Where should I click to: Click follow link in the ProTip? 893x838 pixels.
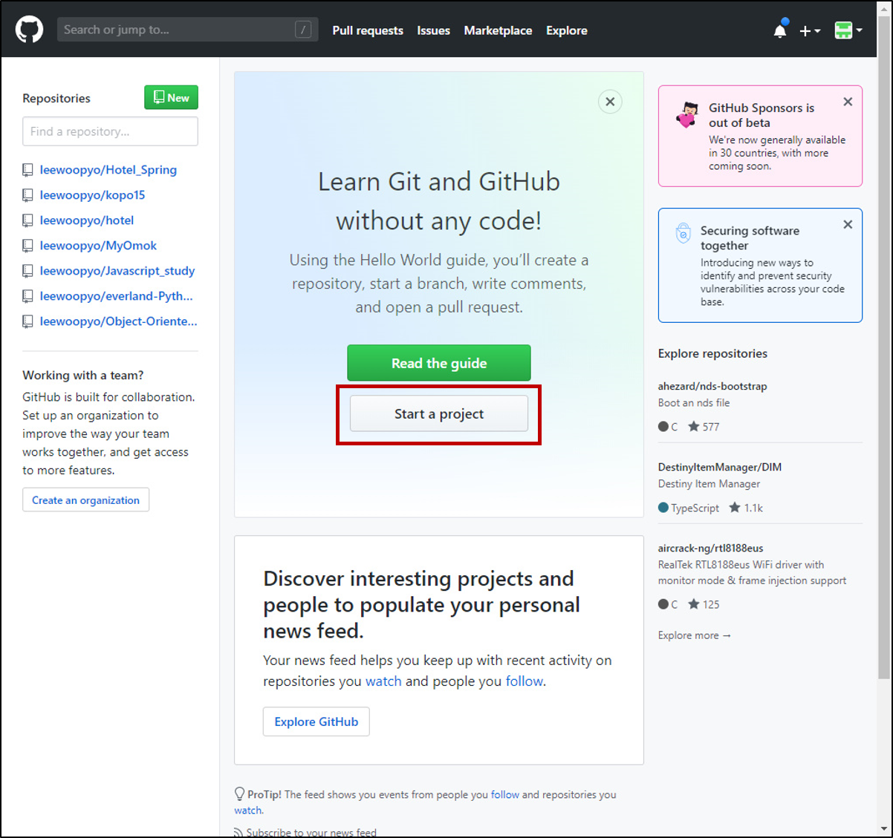coord(505,794)
